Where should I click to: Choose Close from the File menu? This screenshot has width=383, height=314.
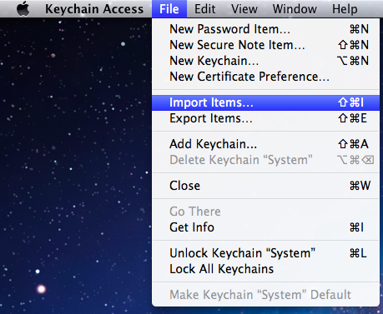265,186
